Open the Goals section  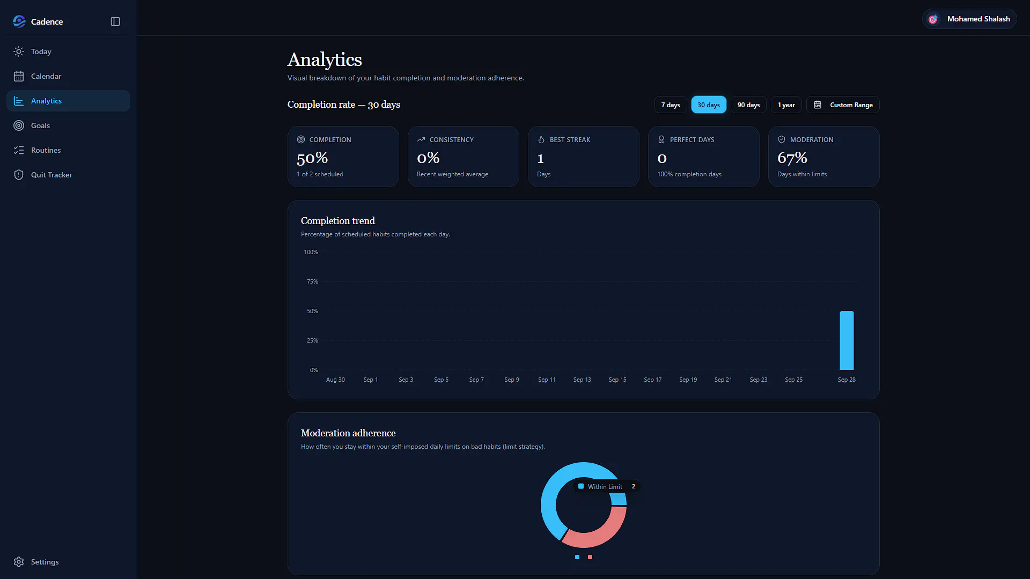tap(68, 125)
